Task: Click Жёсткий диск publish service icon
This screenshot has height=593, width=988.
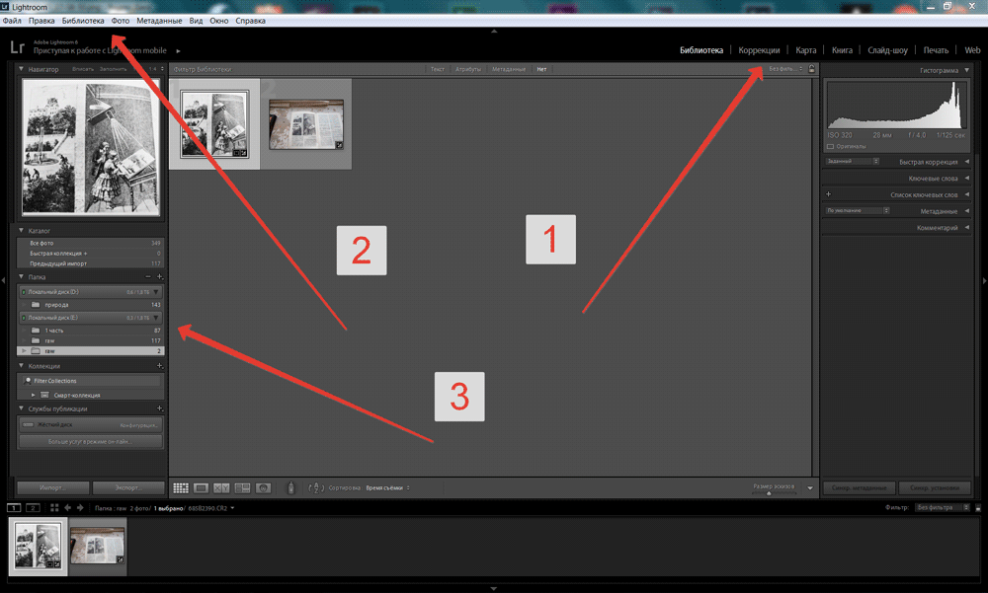Action: click(28, 425)
